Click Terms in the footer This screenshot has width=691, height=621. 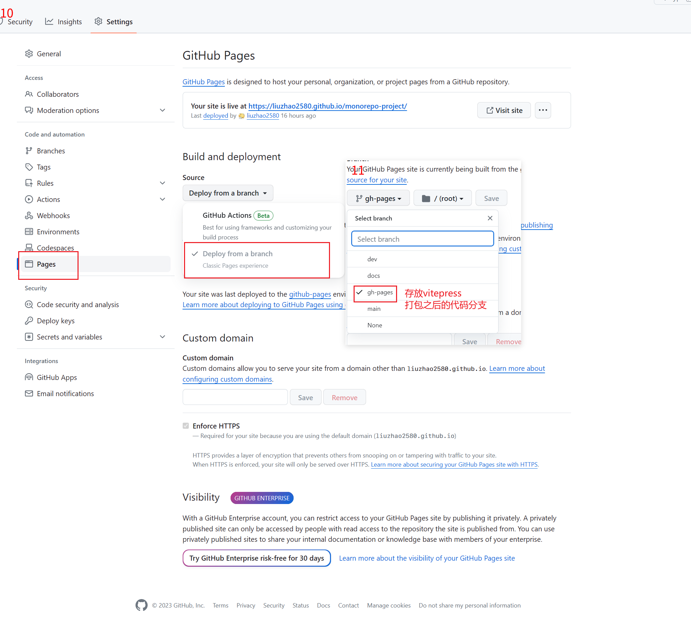pos(220,605)
